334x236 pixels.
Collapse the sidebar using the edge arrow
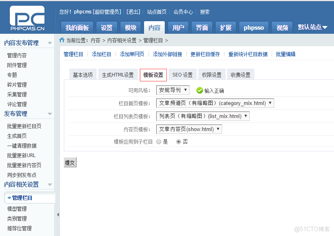(58, 215)
